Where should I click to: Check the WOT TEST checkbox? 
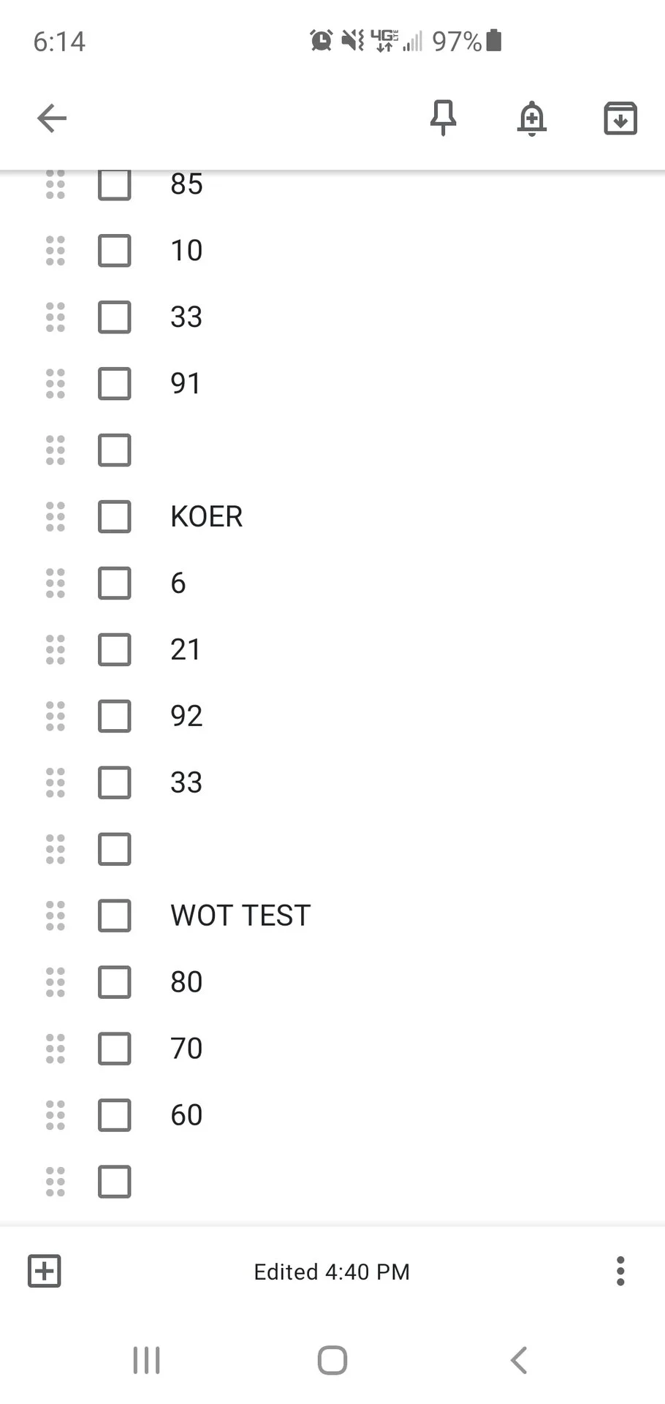115,916
